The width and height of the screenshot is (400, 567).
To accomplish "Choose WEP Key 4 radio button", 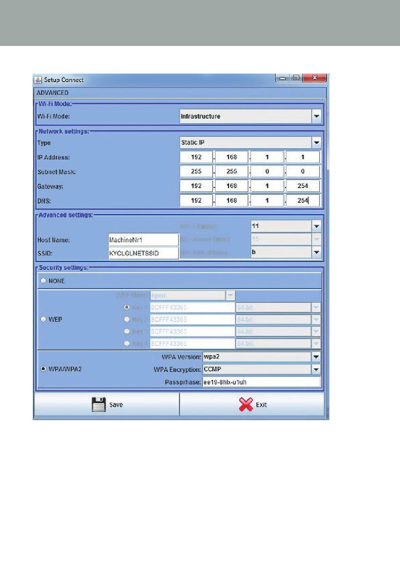I will click(127, 344).
